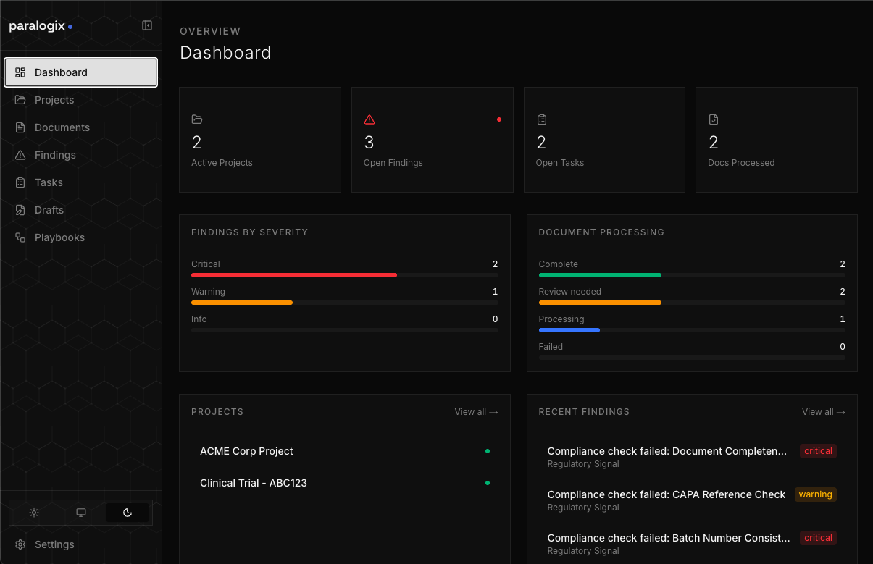Click the Critical severity red bar
873x564 pixels.
294,275
